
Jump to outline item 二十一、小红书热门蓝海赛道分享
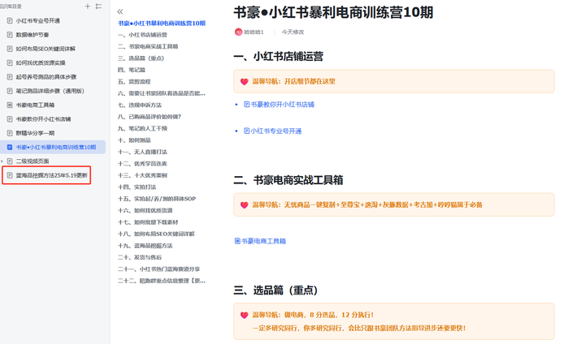[159, 269]
